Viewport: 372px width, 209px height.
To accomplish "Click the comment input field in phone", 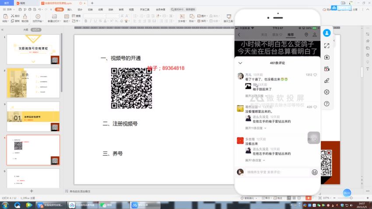I will click(x=277, y=172).
